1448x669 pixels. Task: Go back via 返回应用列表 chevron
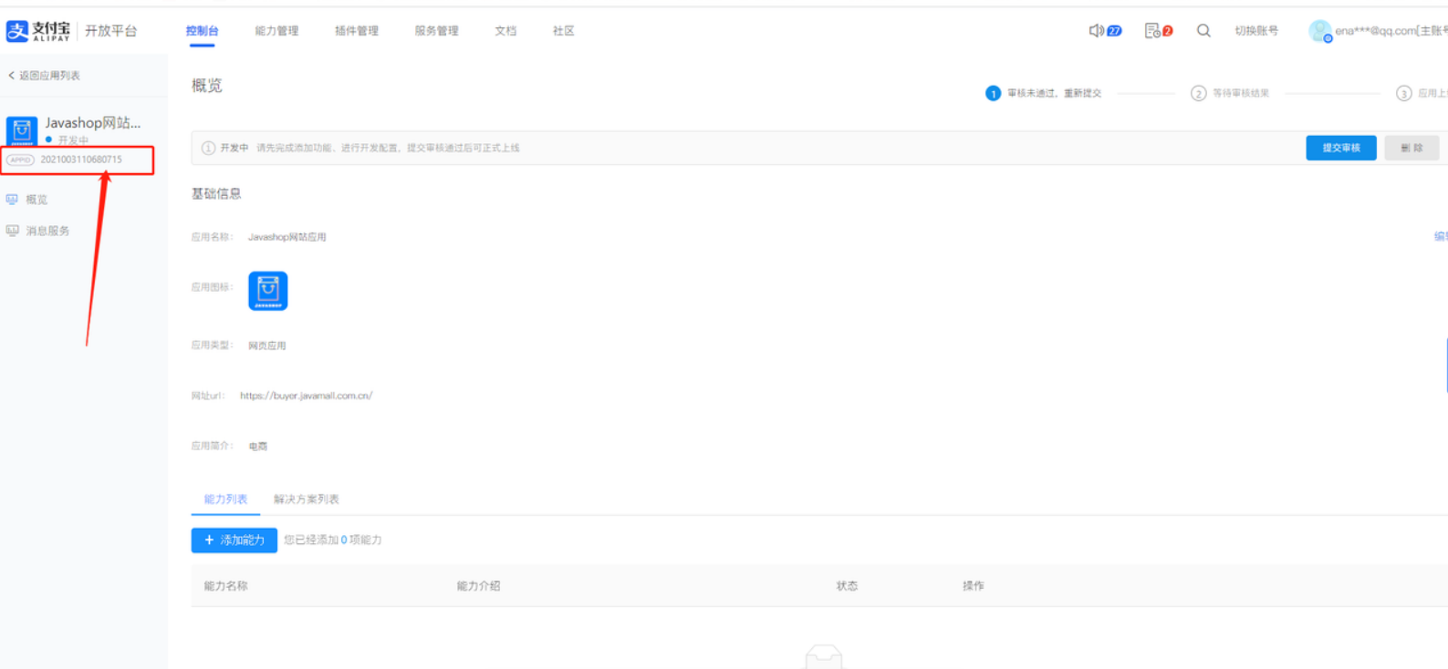point(11,76)
